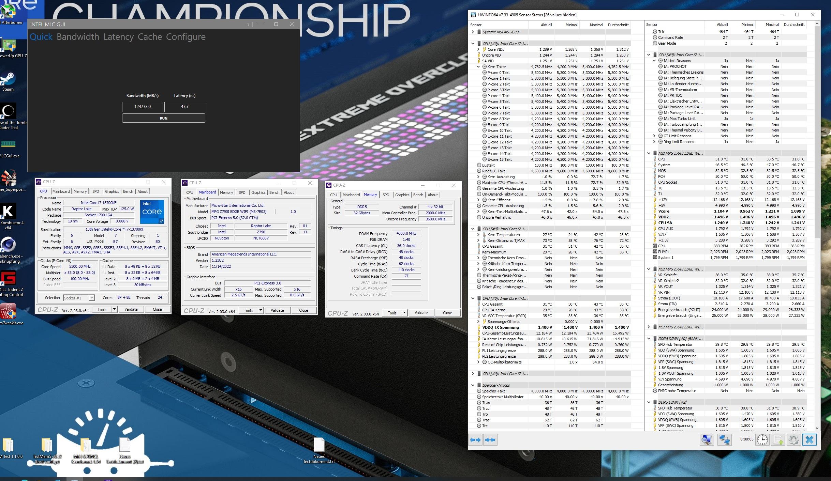Collapse the IA Limit Reasons node
Viewport: 831px width, 481px height.
[654, 61]
